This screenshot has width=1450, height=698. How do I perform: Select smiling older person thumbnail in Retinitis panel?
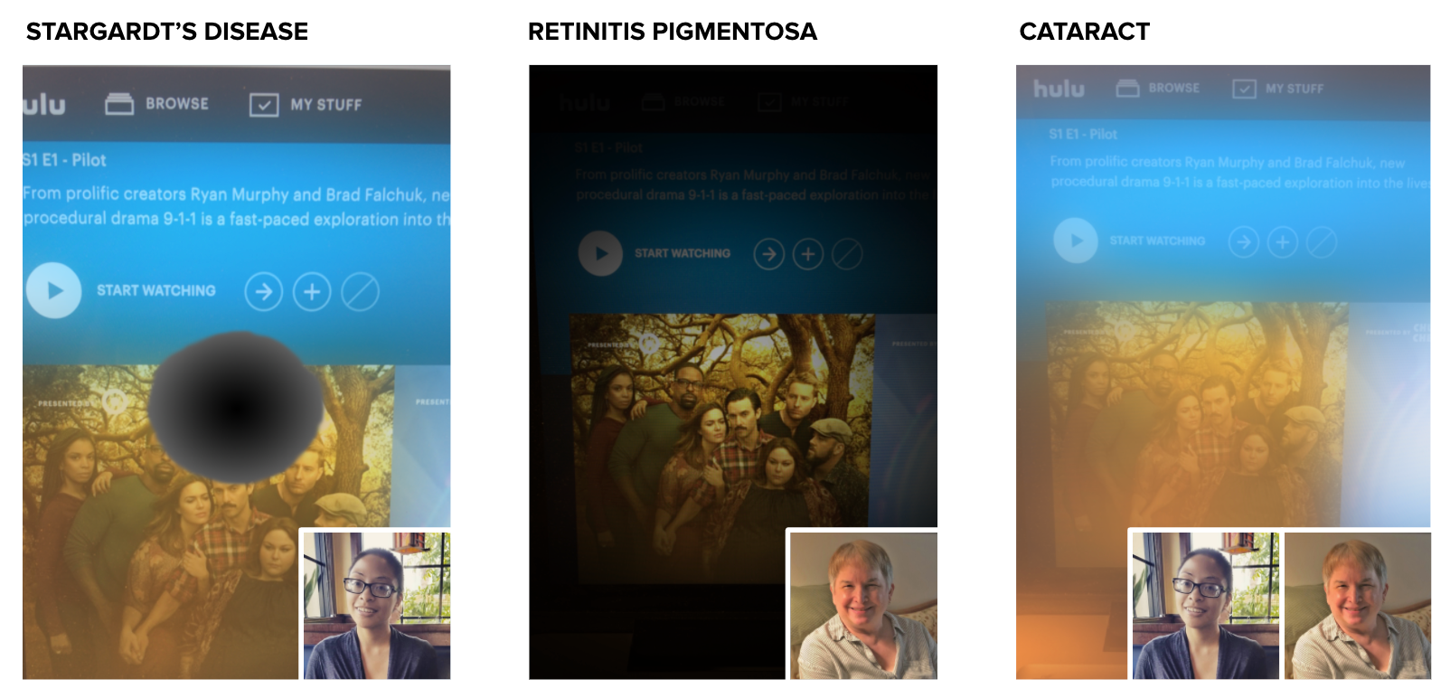[864, 606]
